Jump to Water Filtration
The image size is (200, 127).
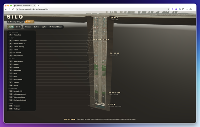pos(21,61)
